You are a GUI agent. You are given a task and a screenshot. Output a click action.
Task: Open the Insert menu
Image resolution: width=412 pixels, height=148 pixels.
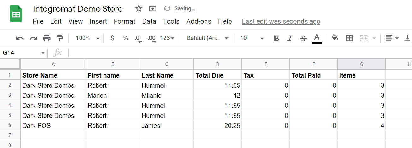98,21
